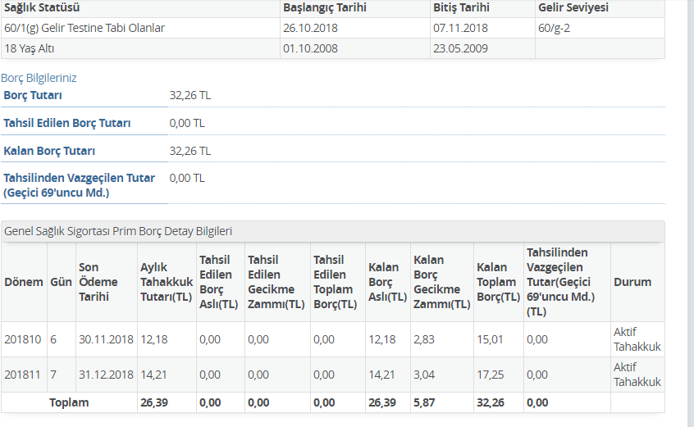This screenshot has height=427, width=694.
Task: Click the Tahsilinden Vazgeçilen Tutar label
Action: (80, 185)
